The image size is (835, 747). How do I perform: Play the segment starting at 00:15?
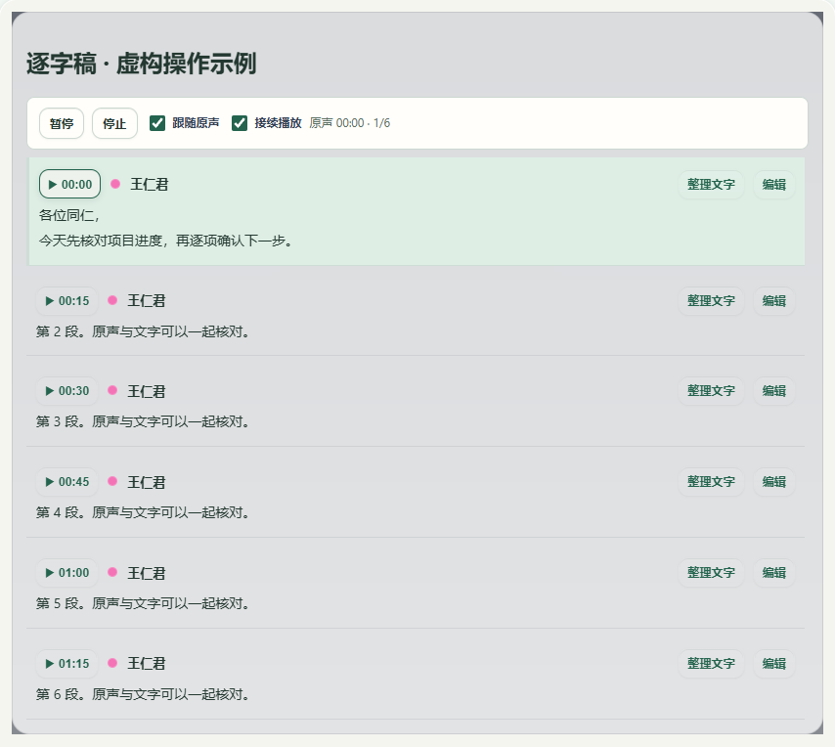67,301
